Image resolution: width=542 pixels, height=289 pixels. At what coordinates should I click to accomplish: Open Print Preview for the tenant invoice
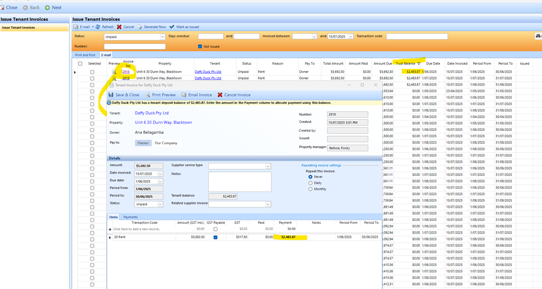160,95
